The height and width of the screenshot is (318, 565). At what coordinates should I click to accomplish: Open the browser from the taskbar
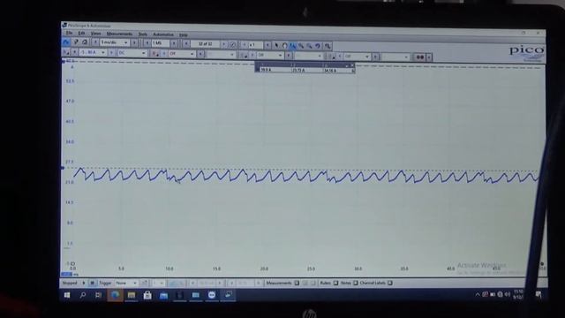[x=115, y=295]
